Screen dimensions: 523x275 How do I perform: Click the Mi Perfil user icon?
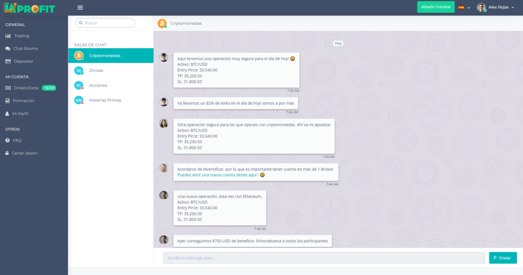tap(7, 114)
